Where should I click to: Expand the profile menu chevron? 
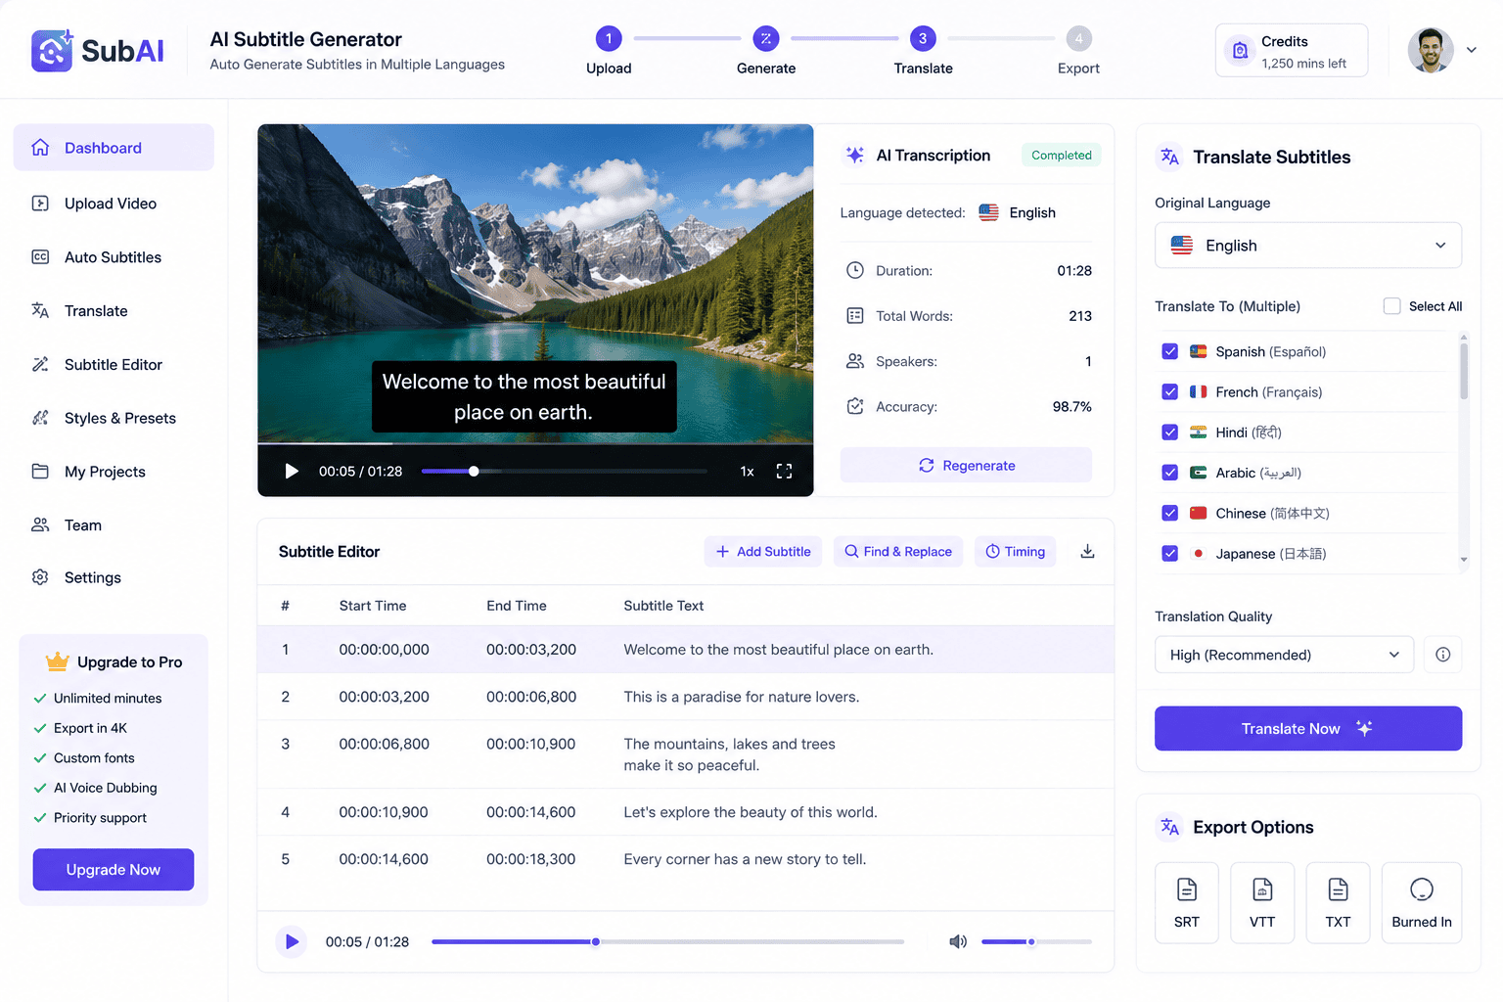tap(1471, 50)
